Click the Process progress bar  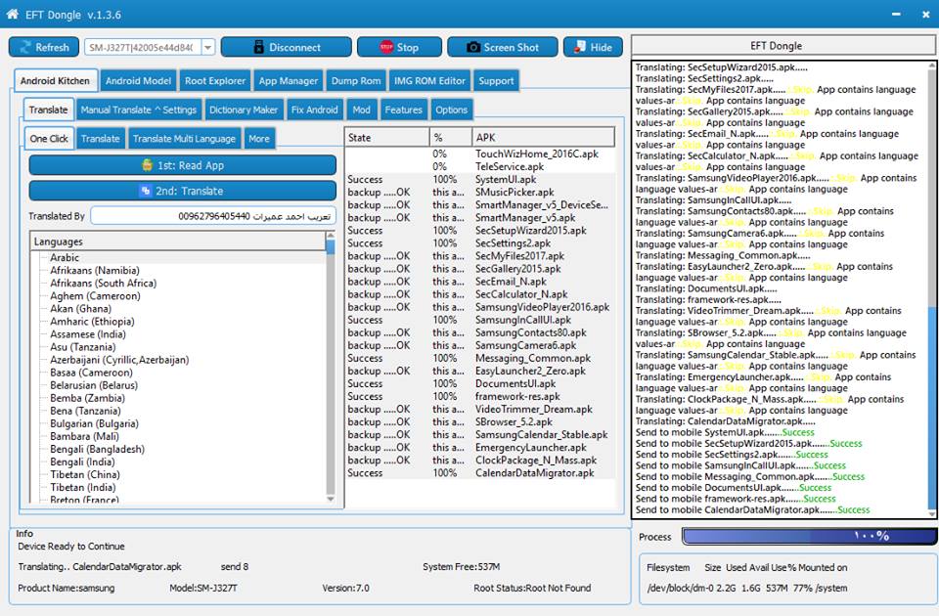click(810, 537)
